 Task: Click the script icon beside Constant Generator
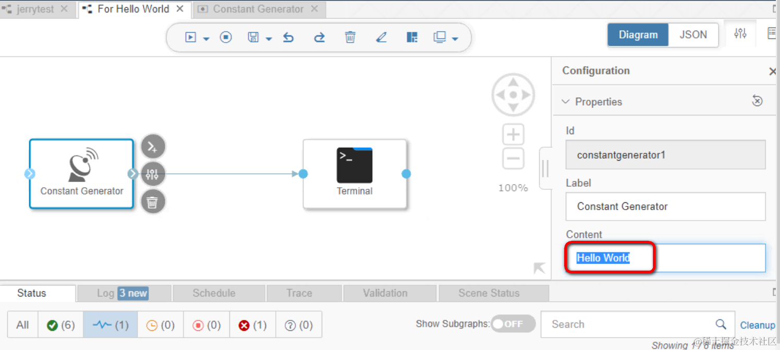point(153,147)
